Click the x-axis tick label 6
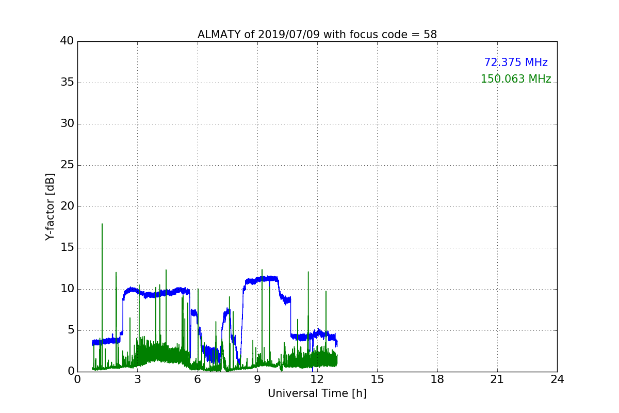The height and width of the screenshot is (413, 619). (x=198, y=379)
